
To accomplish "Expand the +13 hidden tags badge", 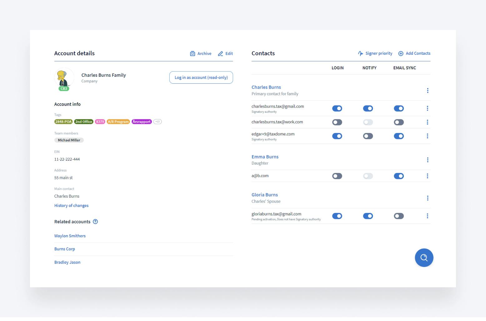I will (157, 122).
